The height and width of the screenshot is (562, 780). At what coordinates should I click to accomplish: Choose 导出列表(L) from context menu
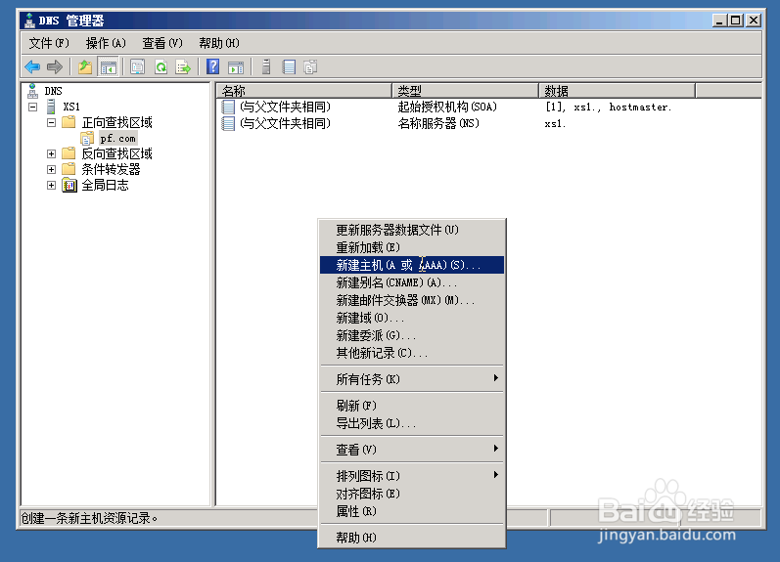pyautogui.click(x=412, y=423)
